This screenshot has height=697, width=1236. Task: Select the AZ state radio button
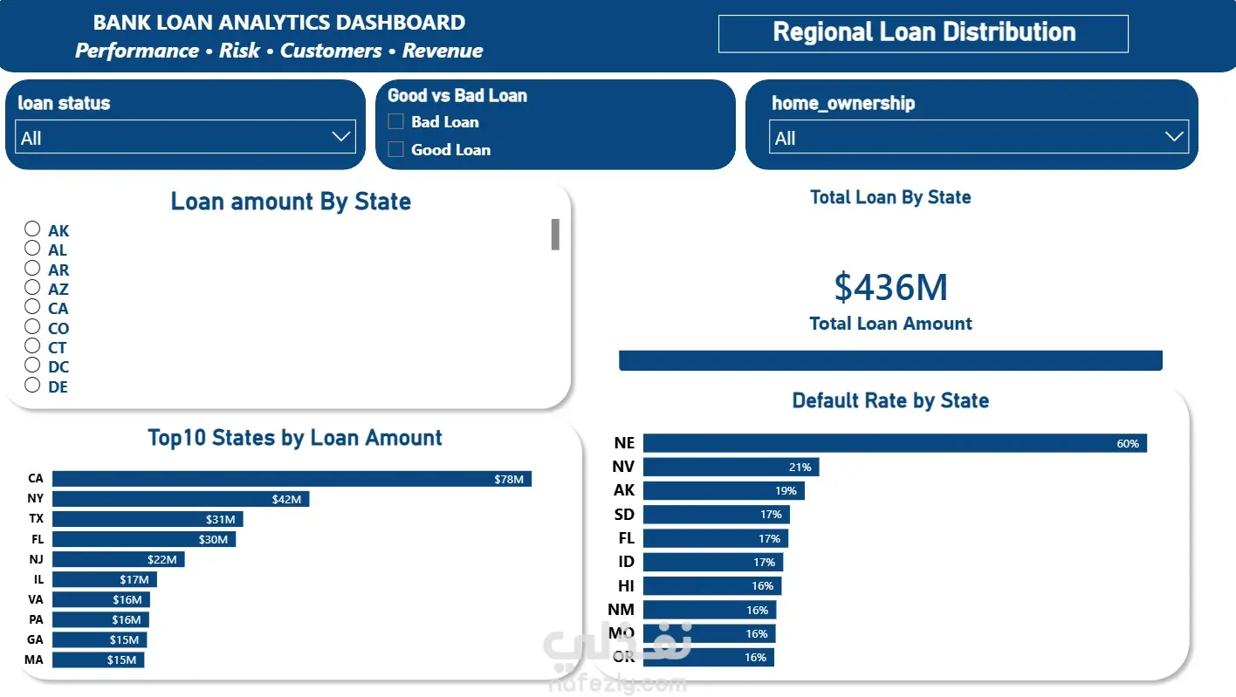point(32,287)
